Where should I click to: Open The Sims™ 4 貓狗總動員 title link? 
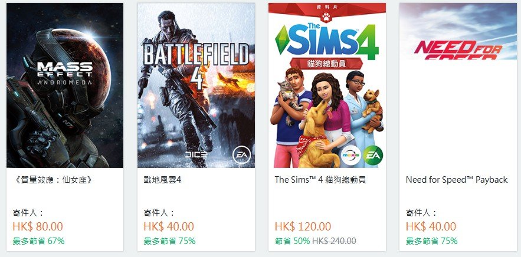[x=320, y=180]
